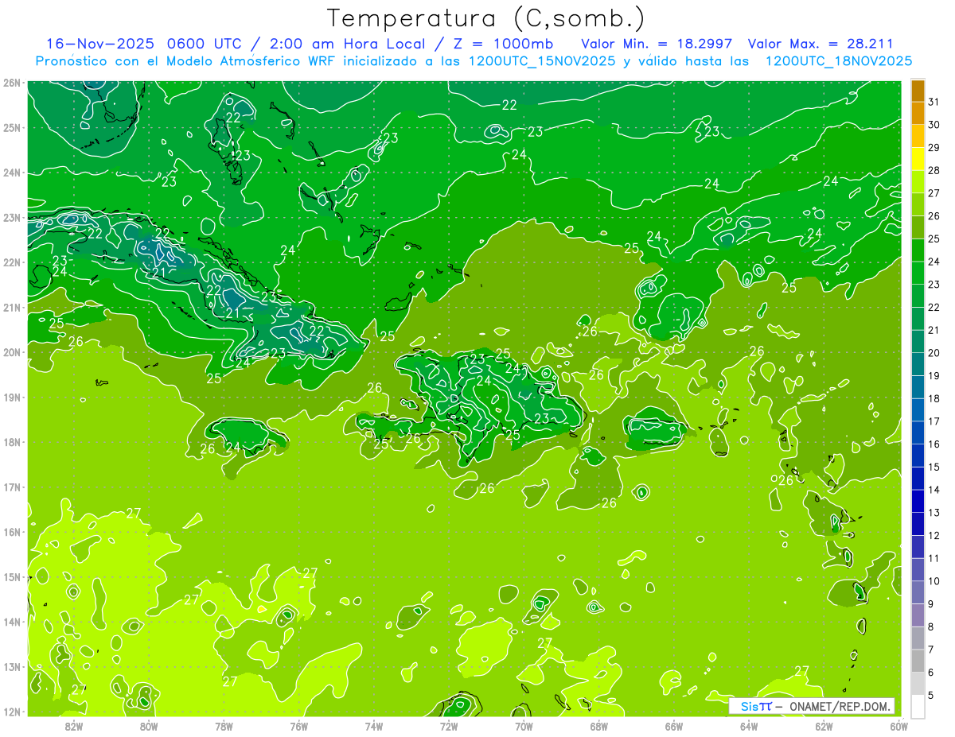Click the legend swatch between 26 and 27
Image resolution: width=955 pixels, height=737 pixels.
pyautogui.click(x=918, y=204)
